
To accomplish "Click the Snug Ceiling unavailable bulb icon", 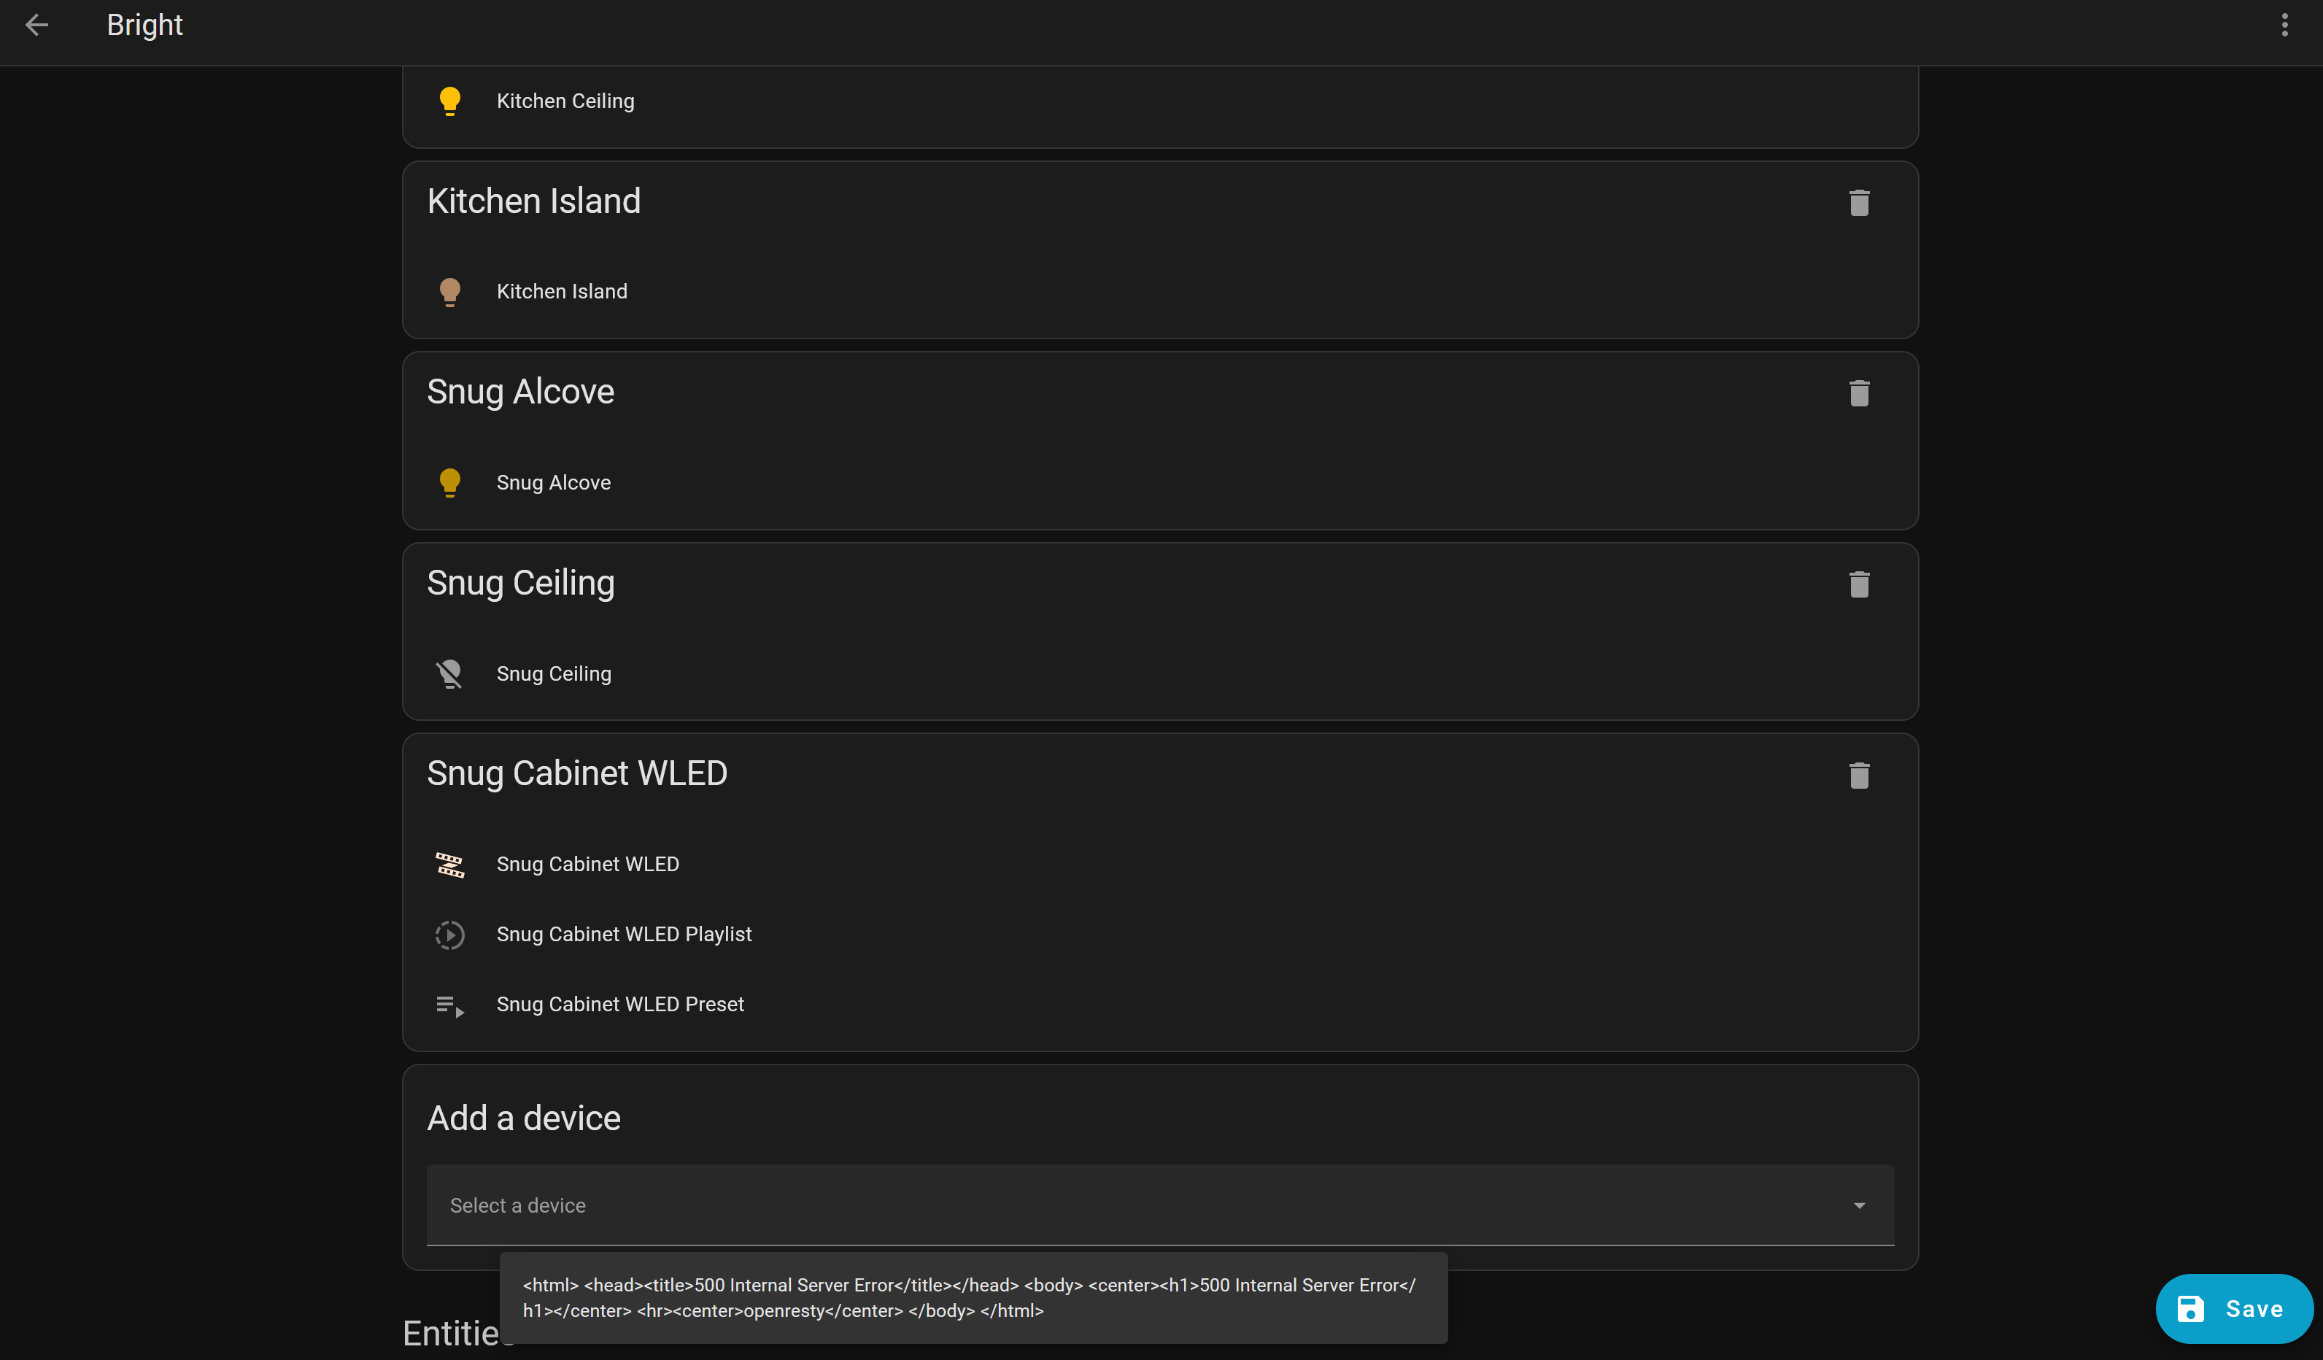I will pyautogui.click(x=450, y=674).
